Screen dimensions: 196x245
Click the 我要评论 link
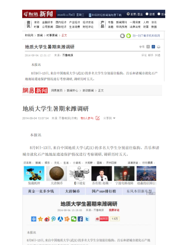[114, 210]
